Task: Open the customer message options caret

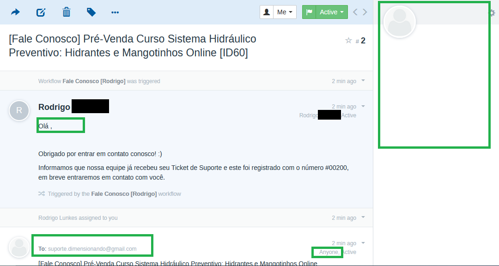Action: click(363, 243)
